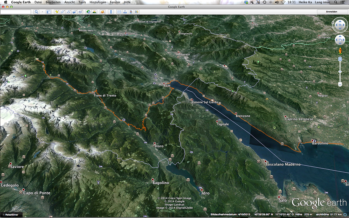Open the planet switcher dropdown

tap(103, 12)
